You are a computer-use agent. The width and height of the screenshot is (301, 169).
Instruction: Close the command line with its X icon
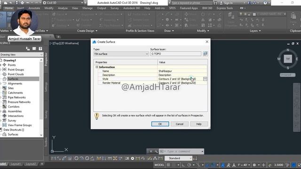151,151
